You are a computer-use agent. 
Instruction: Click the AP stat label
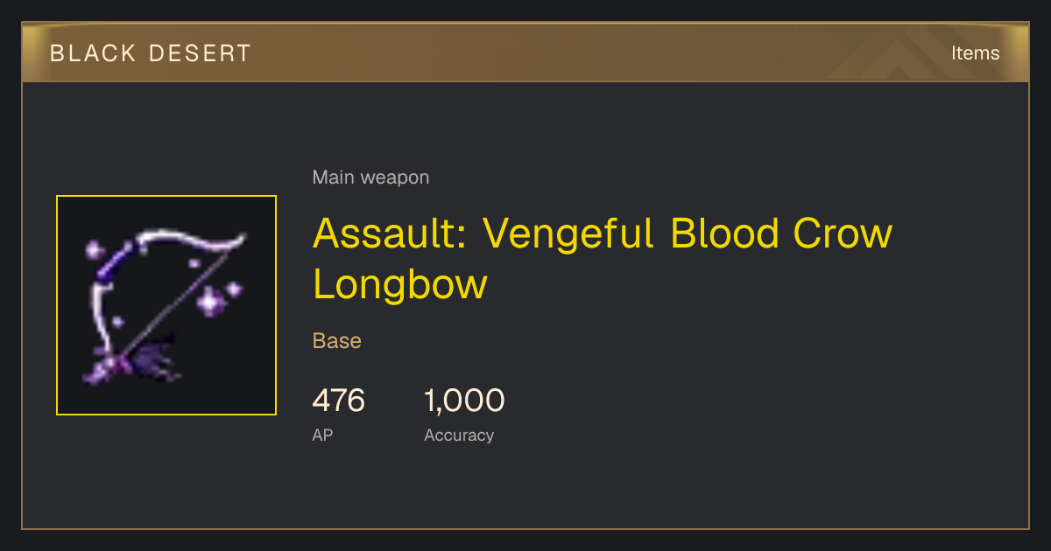[322, 435]
